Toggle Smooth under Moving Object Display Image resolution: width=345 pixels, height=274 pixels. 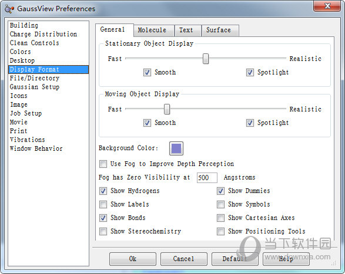tap(147, 123)
